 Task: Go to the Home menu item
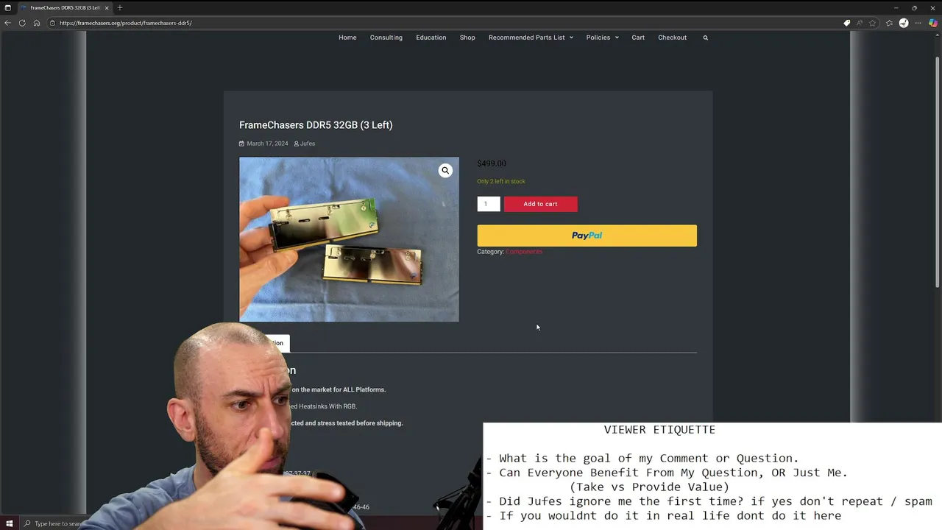tap(347, 38)
